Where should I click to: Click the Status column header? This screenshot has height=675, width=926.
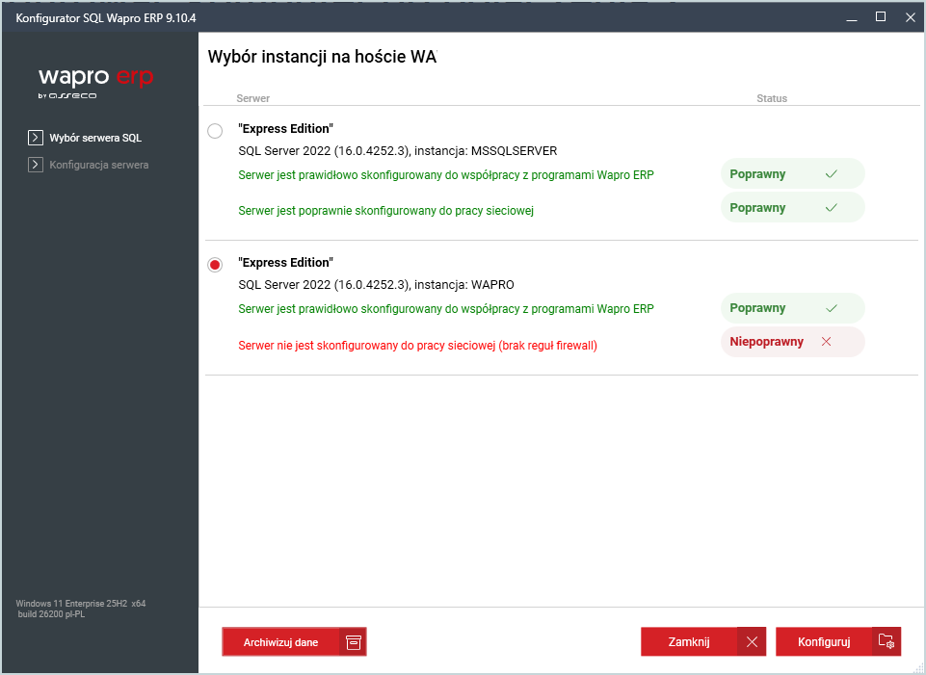(772, 98)
